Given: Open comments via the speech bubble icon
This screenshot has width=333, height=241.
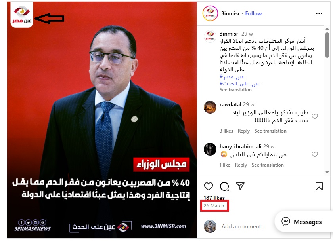Looking at the screenshot, I should tap(224, 186).
